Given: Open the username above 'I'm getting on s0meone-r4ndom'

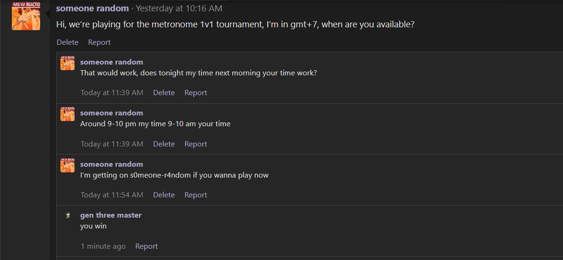Looking at the screenshot, I should click(x=112, y=164).
